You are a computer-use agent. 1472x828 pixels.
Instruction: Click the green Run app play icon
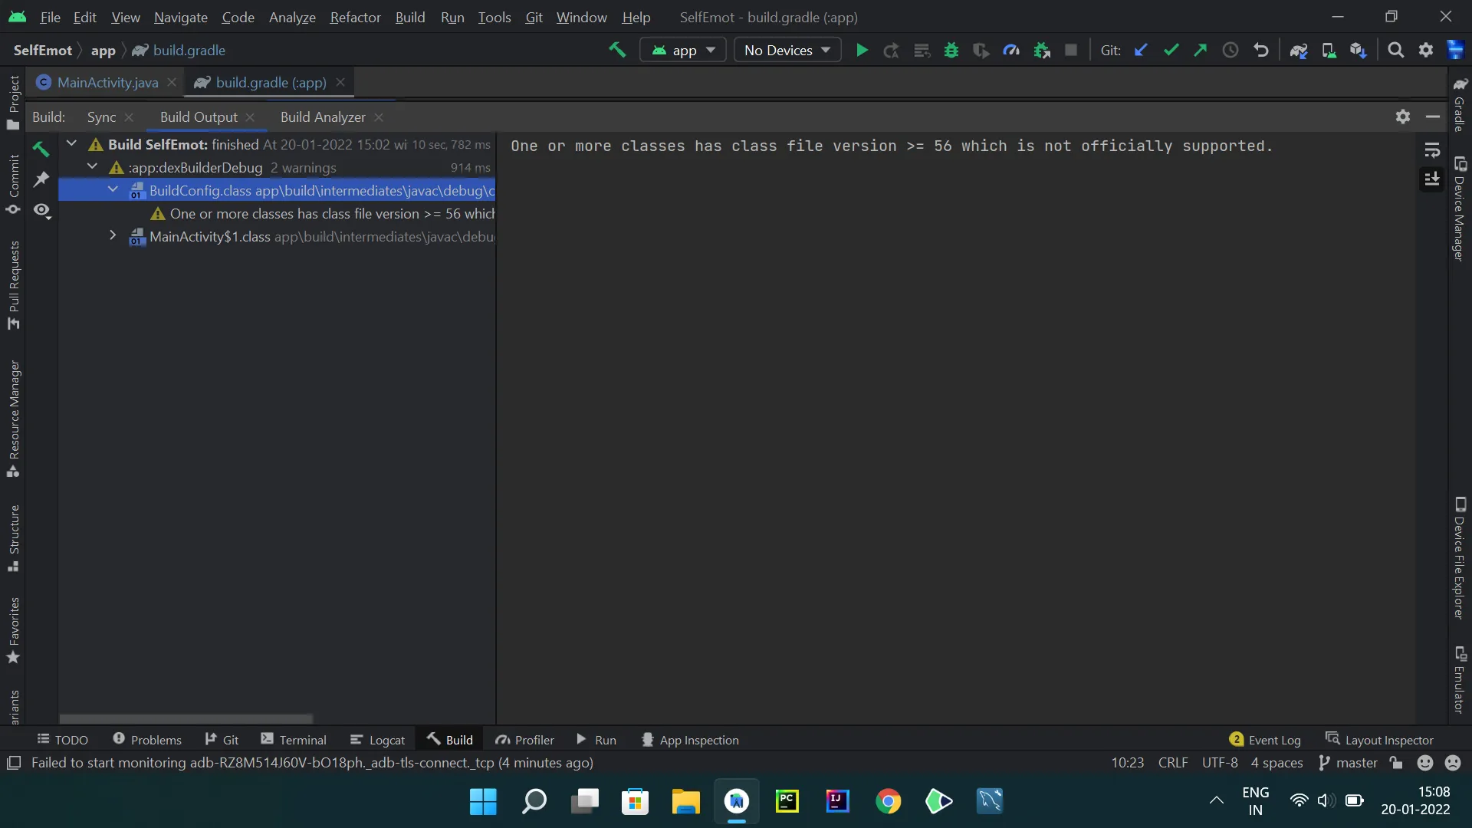(862, 51)
